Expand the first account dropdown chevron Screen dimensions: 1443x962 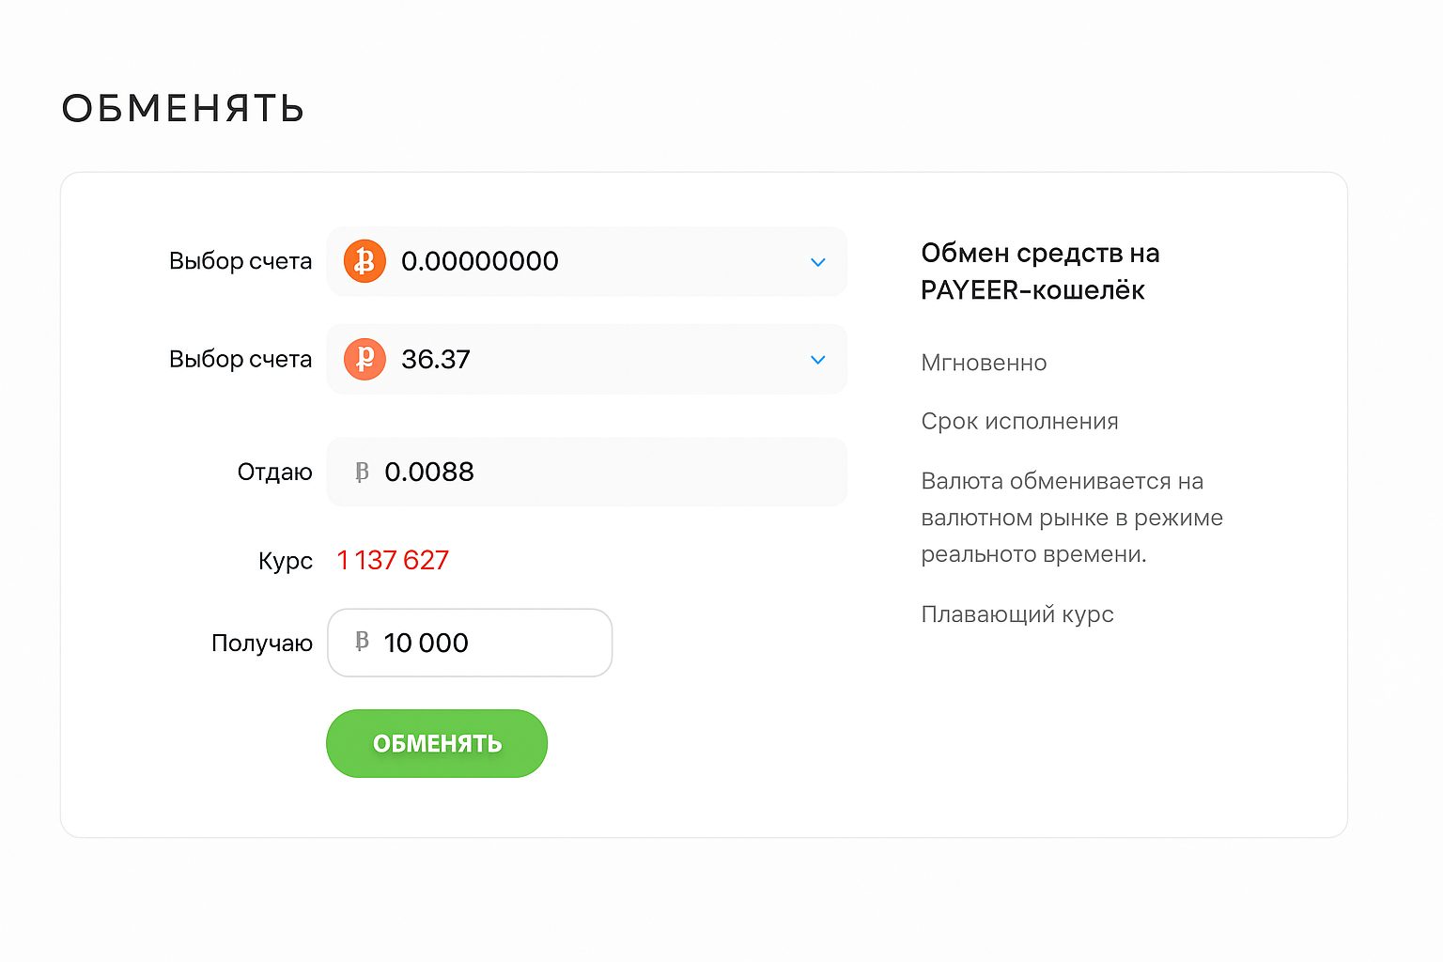[x=817, y=262]
